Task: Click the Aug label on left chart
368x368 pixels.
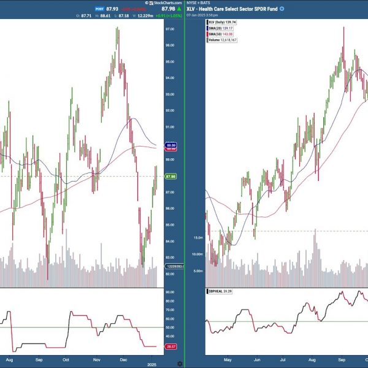Action: (x=9, y=360)
